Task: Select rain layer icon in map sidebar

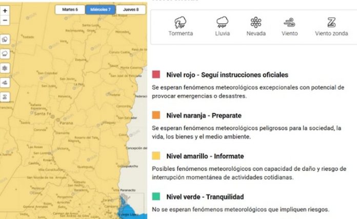Action: click(x=5, y=54)
